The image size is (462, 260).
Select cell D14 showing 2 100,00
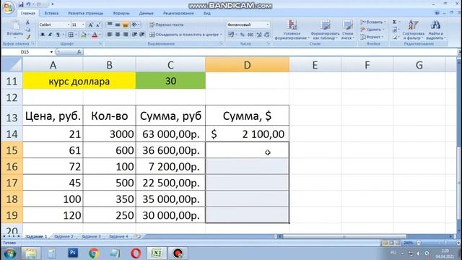pyautogui.click(x=247, y=134)
